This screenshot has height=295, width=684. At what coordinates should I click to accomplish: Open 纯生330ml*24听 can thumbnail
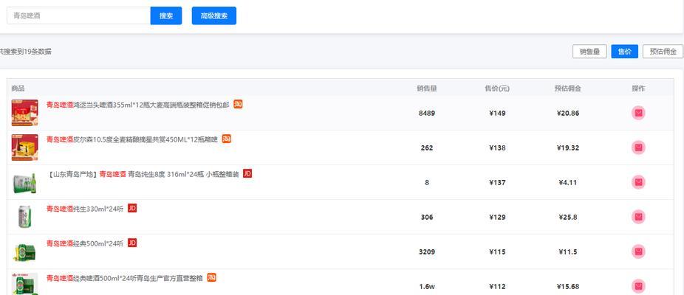(25, 217)
